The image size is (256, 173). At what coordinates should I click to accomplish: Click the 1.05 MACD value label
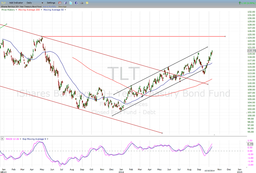[x=250, y=144]
